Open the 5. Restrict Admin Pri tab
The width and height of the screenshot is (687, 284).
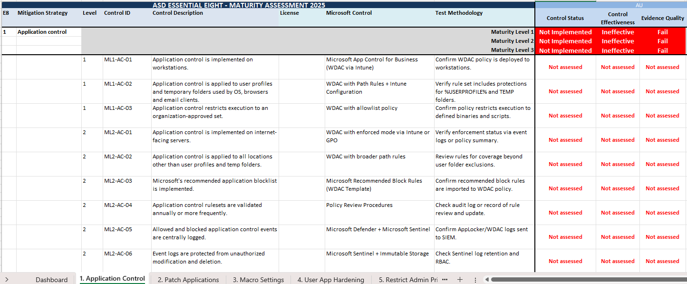click(406, 280)
